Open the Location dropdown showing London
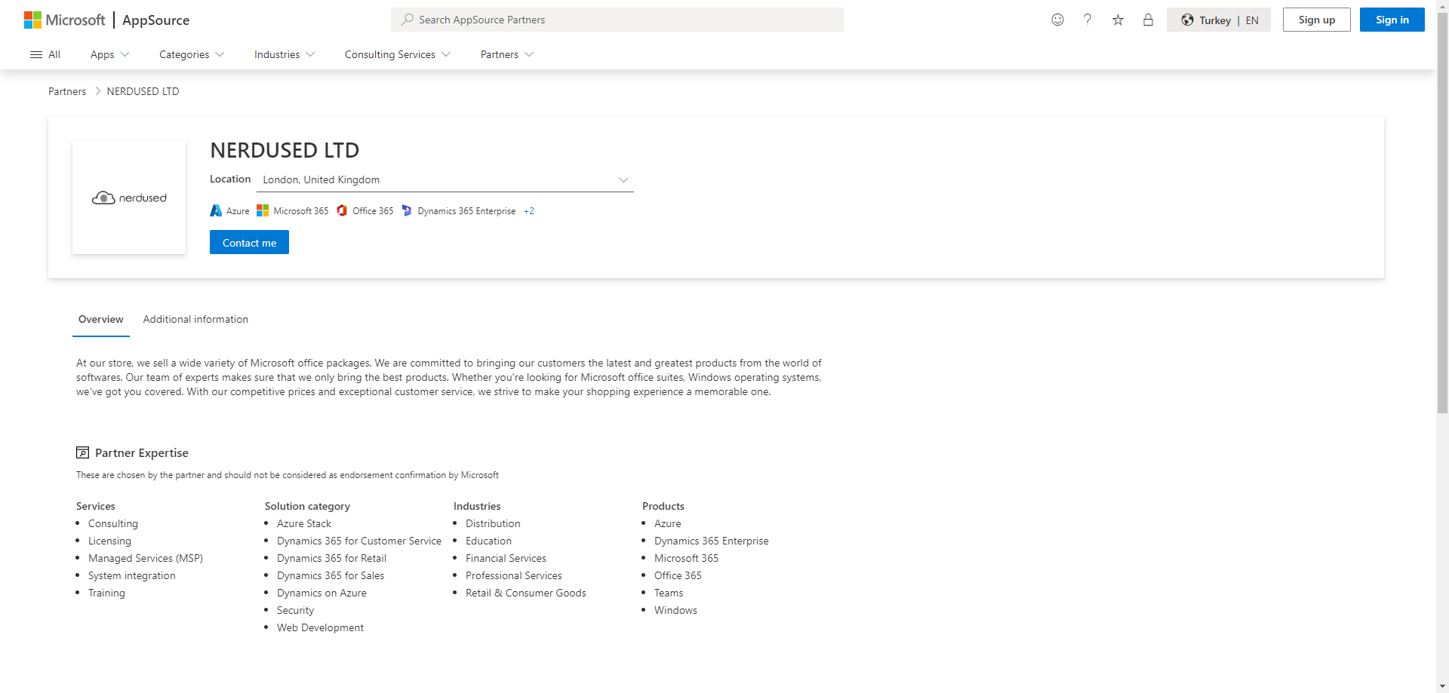This screenshot has width=1449, height=693. coord(445,180)
